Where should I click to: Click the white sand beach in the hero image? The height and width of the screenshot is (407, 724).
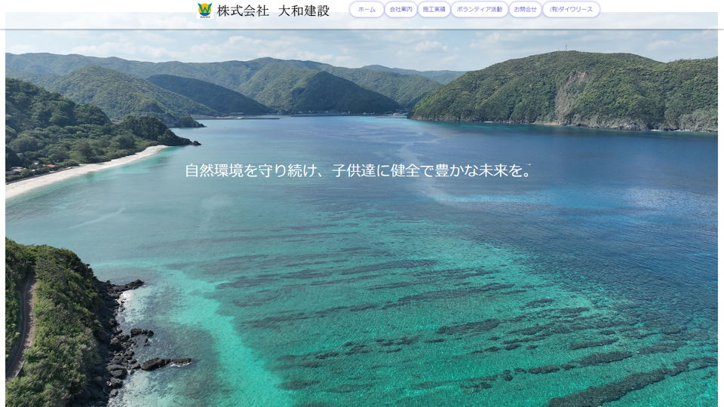[x=83, y=170]
